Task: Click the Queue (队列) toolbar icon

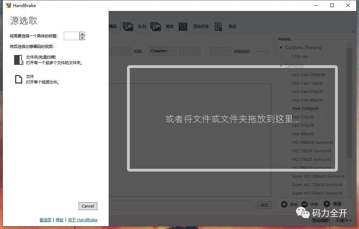Action: point(128,26)
